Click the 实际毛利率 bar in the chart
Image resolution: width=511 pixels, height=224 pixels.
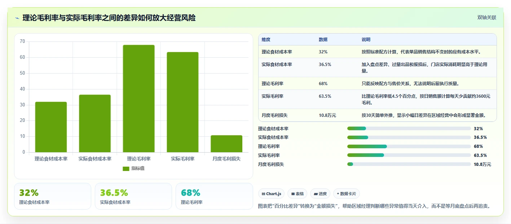point(182,102)
